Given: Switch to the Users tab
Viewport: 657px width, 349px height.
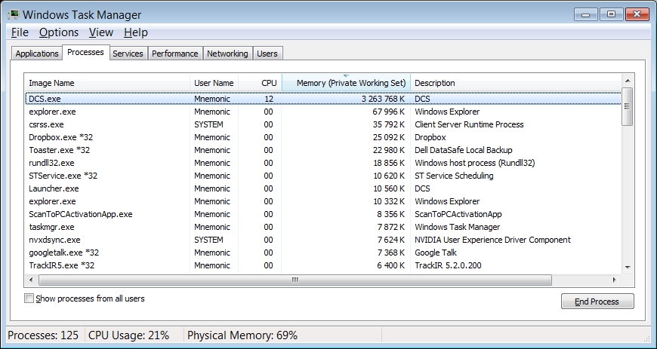Looking at the screenshot, I should [267, 54].
